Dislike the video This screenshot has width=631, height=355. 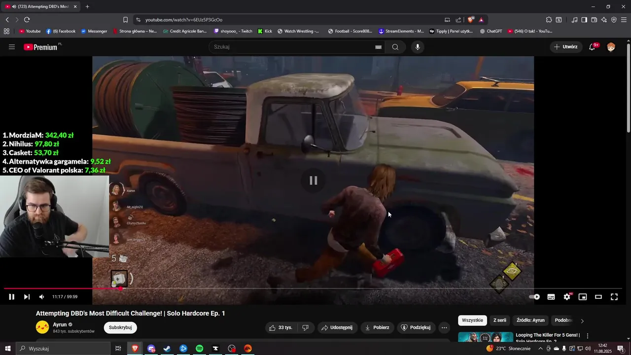click(x=305, y=327)
